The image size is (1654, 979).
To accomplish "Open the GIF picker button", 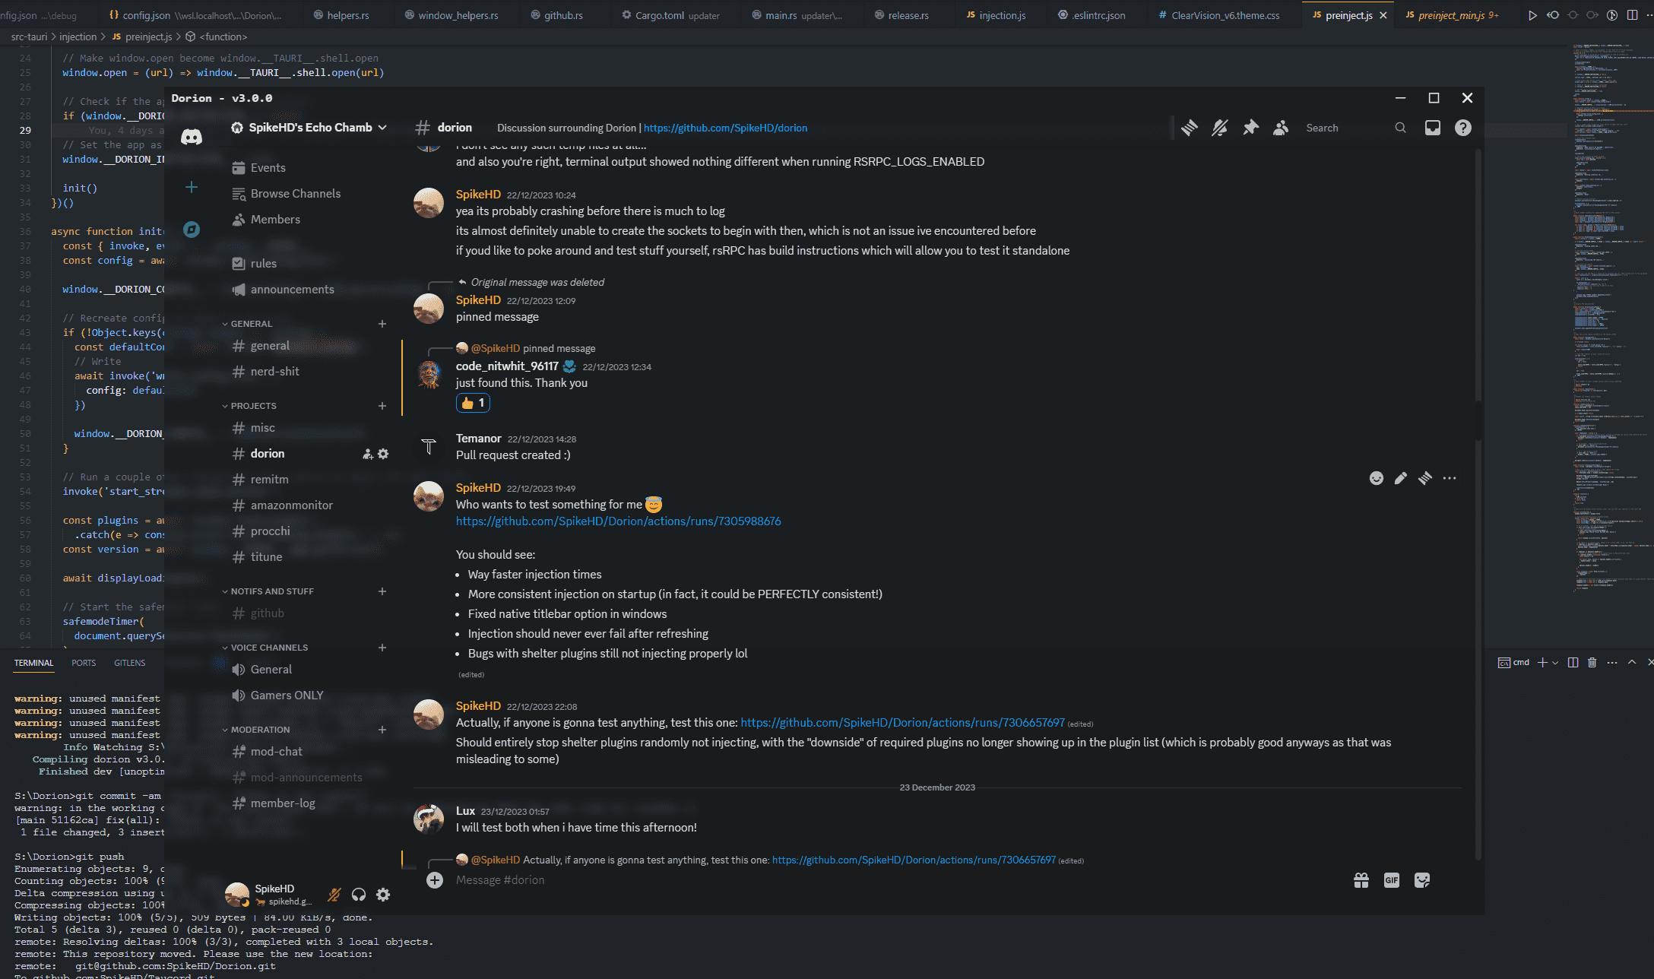I will coord(1392,880).
